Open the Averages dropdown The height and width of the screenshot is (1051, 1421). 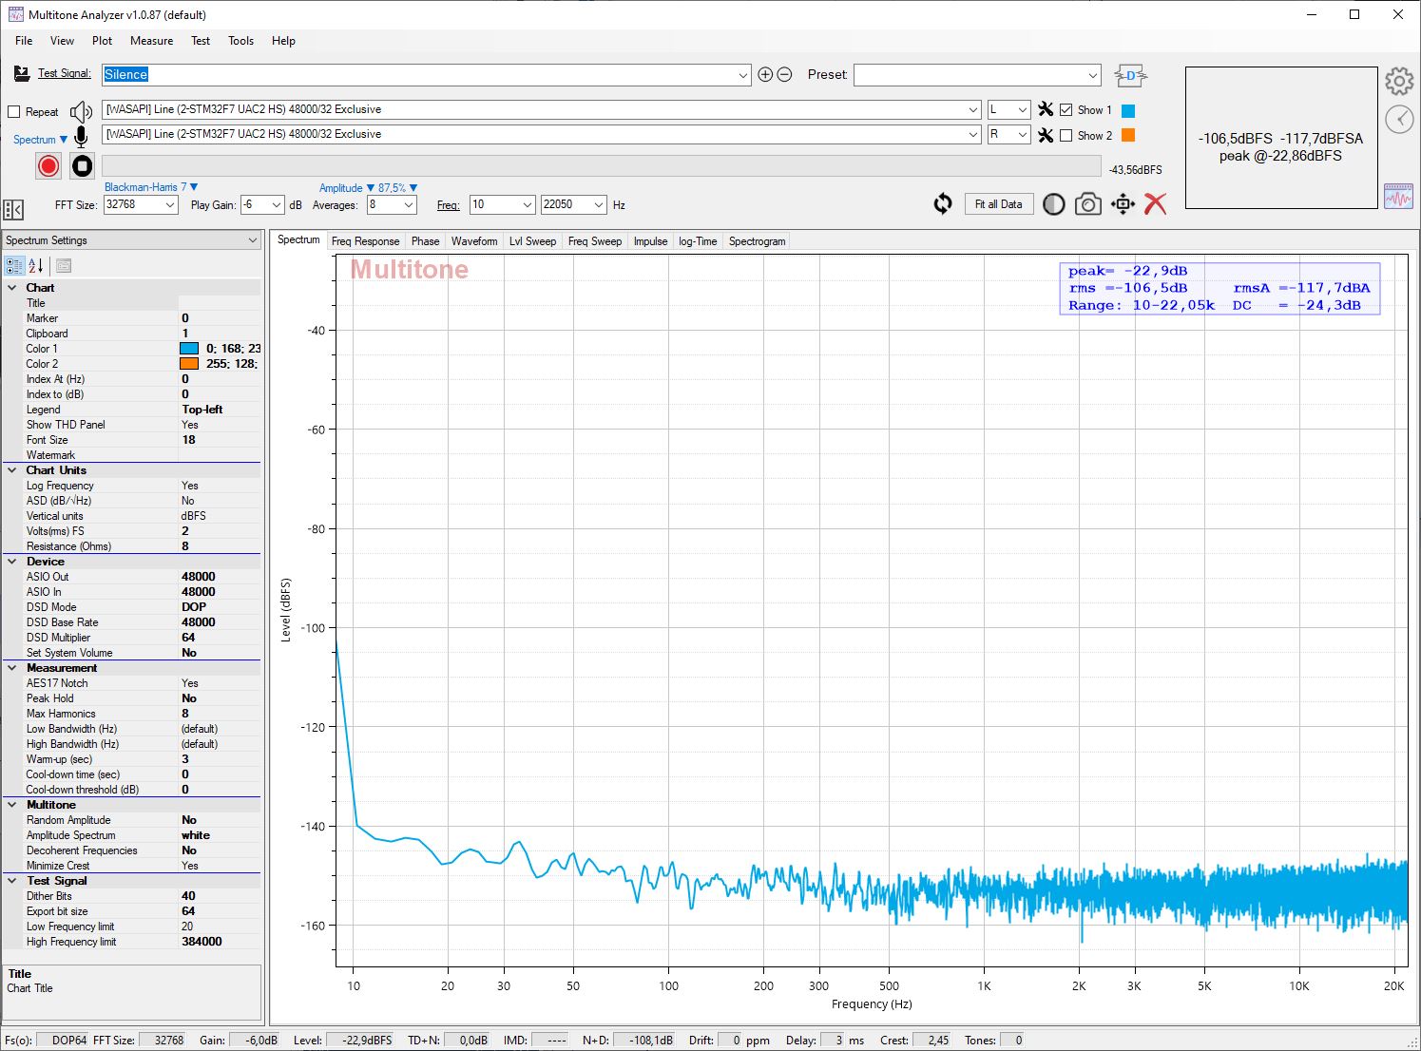pyautogui.click(x=409, y=204)
